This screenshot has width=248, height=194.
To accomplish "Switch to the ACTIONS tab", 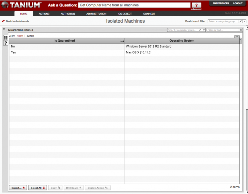I will coord(44,14).
